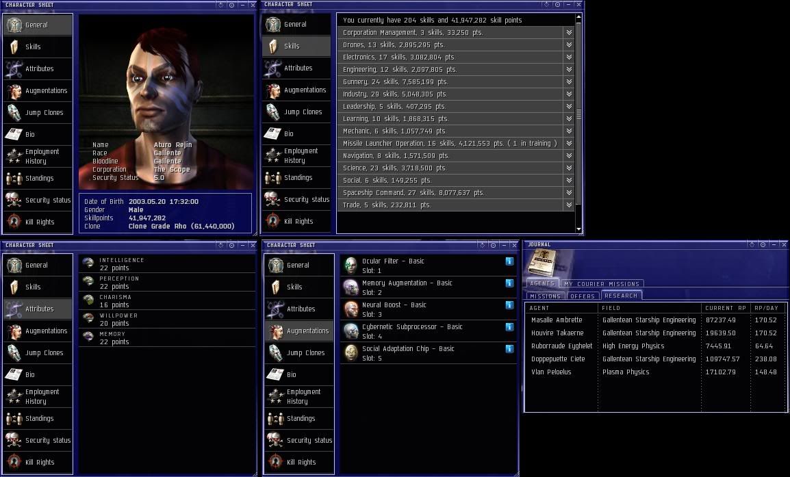Viewport: 790px width, 477px height.
Task: Show info for Memory Augmentation - Basic
Action: (509, 283)
